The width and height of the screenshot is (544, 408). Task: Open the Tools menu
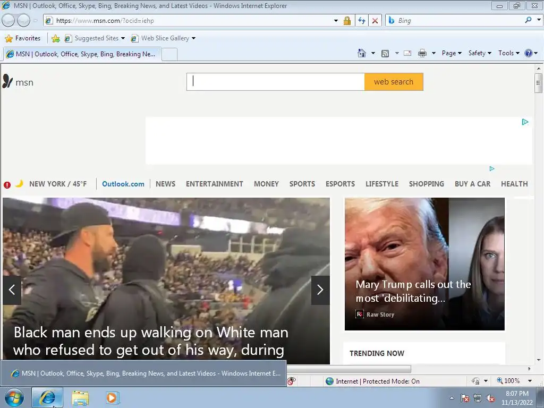pos(508,53)
